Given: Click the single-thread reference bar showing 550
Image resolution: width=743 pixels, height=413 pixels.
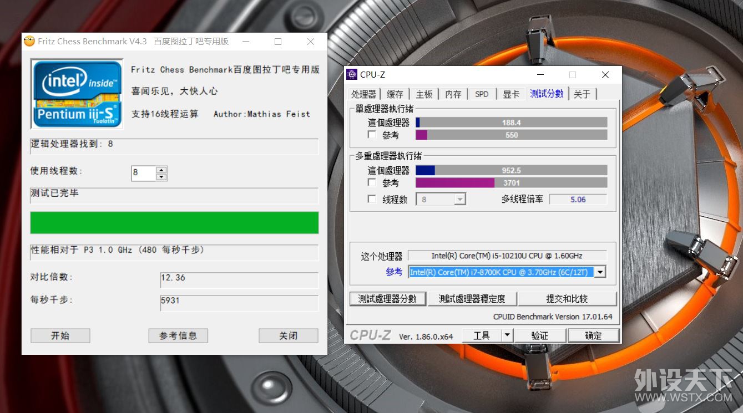Looking at the screenshot, I should (x=512, y=135).
